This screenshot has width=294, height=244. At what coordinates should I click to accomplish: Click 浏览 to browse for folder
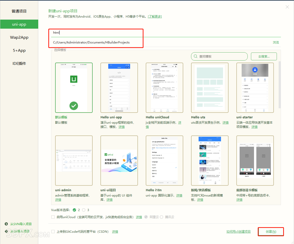[x=276, y=42]
